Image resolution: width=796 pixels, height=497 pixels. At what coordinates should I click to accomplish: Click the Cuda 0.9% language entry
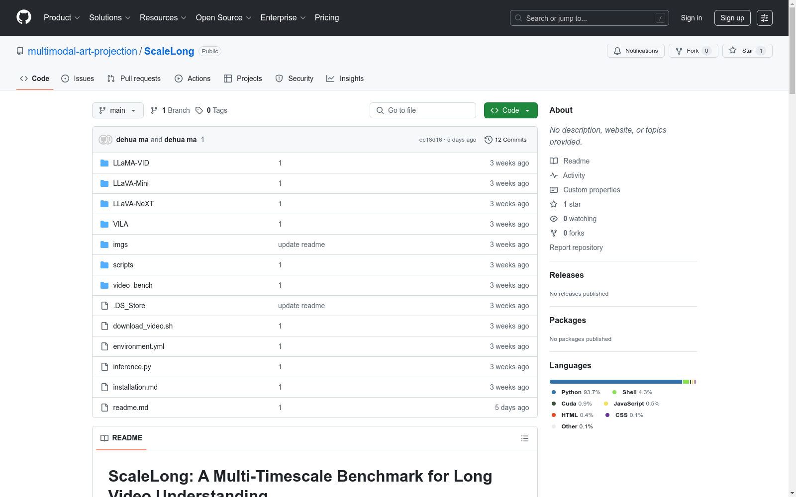click(x=572, y=404)
